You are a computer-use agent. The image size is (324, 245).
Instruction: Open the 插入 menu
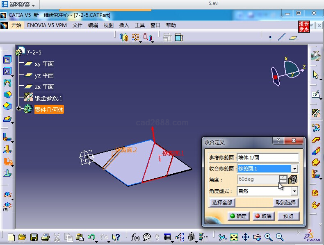pos(124,25)
